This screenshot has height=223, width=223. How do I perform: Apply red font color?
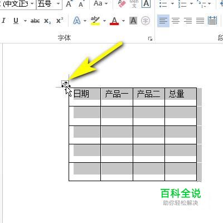coord(114,21)
